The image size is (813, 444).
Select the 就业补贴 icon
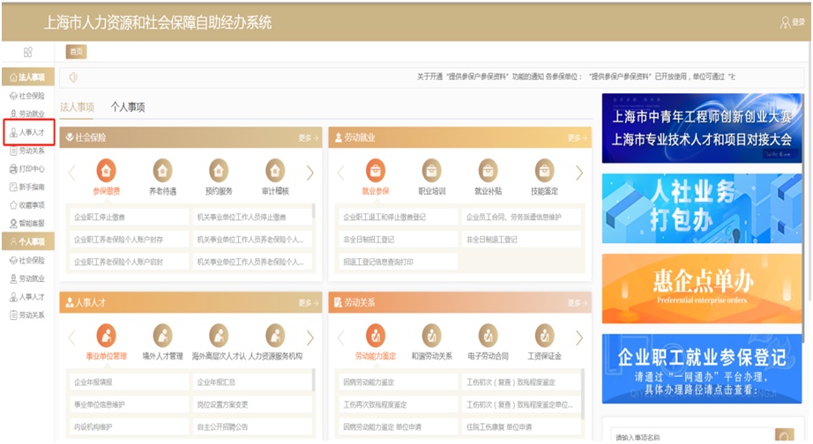[x=488, y=171]
